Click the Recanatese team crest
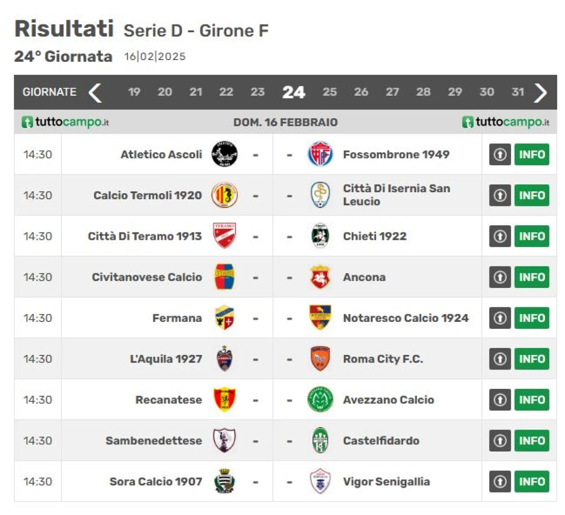Screen dimensions: 565x515 pyautogui.click(x=224, y=399)
